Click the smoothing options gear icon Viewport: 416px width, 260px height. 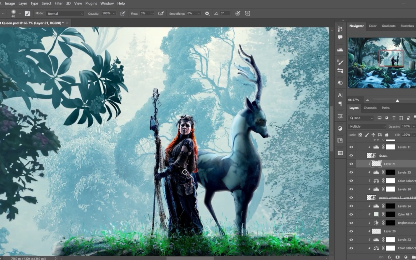click(207, 13)
